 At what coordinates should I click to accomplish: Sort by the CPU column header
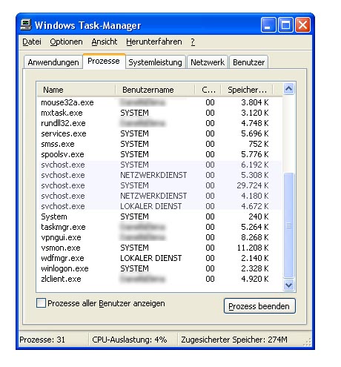[208, 90]
